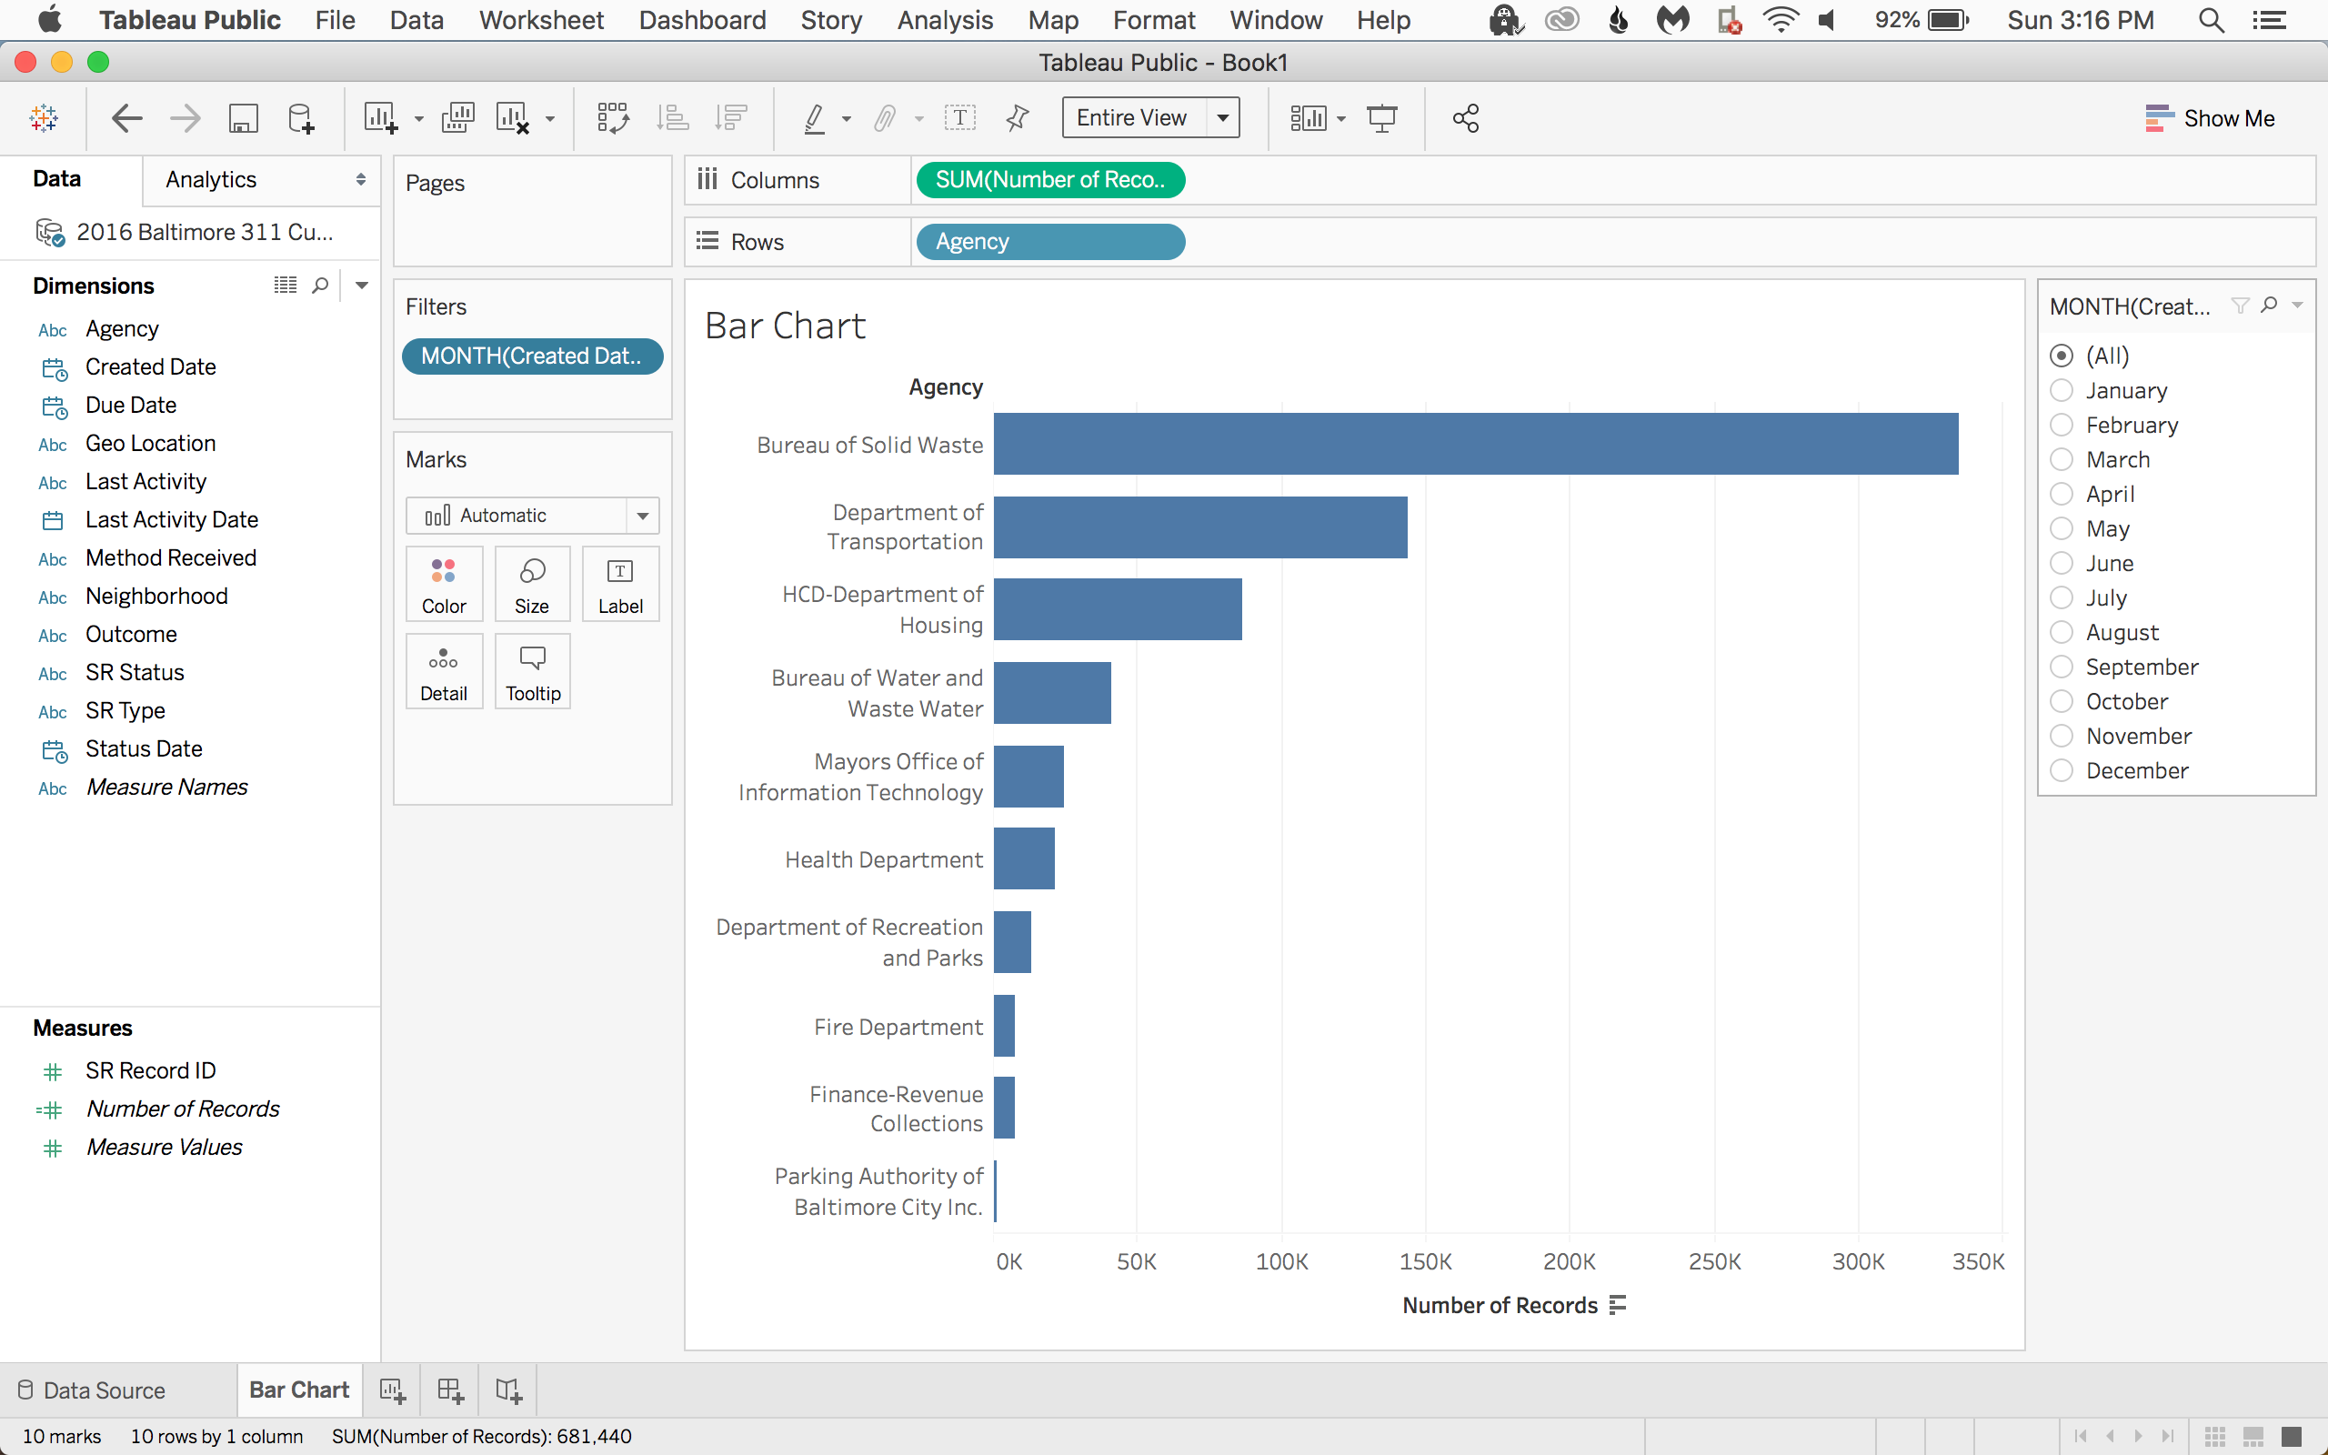Click the Presentation mode icon
2328x1455 pixels.
click(1382, 118)
